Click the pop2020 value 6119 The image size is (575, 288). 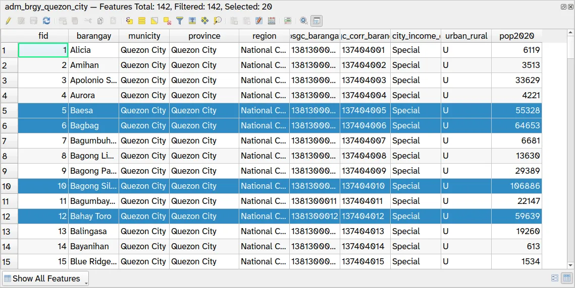point(517,50)
